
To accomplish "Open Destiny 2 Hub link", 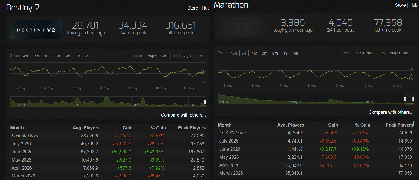I will 206,8.
